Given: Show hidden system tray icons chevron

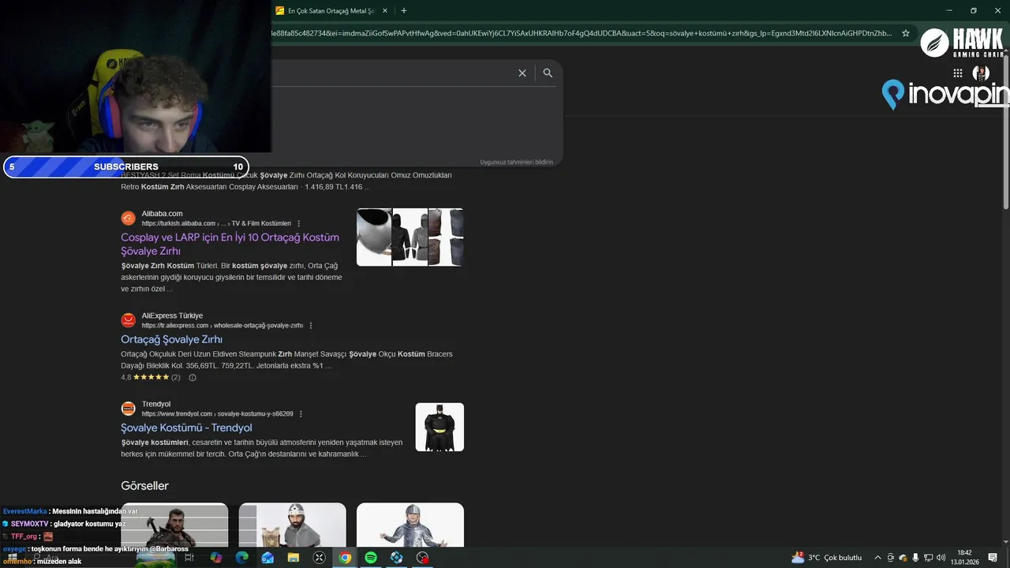Looking at the screenshot, I should point(877,558).
